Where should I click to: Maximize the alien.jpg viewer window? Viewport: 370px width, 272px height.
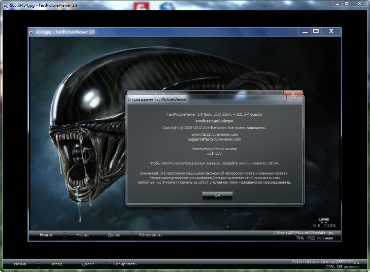316,31
